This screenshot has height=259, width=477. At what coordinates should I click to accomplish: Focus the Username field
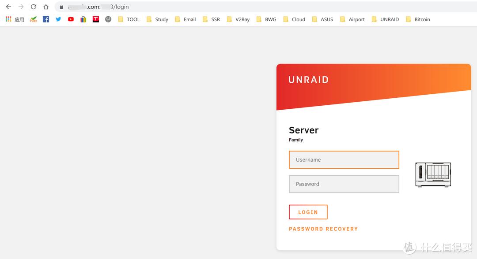tap(344, 160)
